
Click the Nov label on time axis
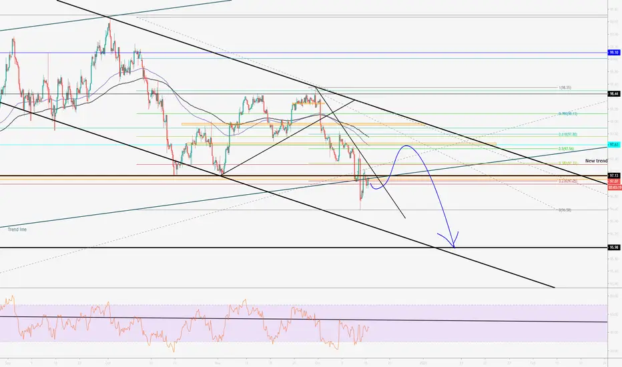(217, 362)
